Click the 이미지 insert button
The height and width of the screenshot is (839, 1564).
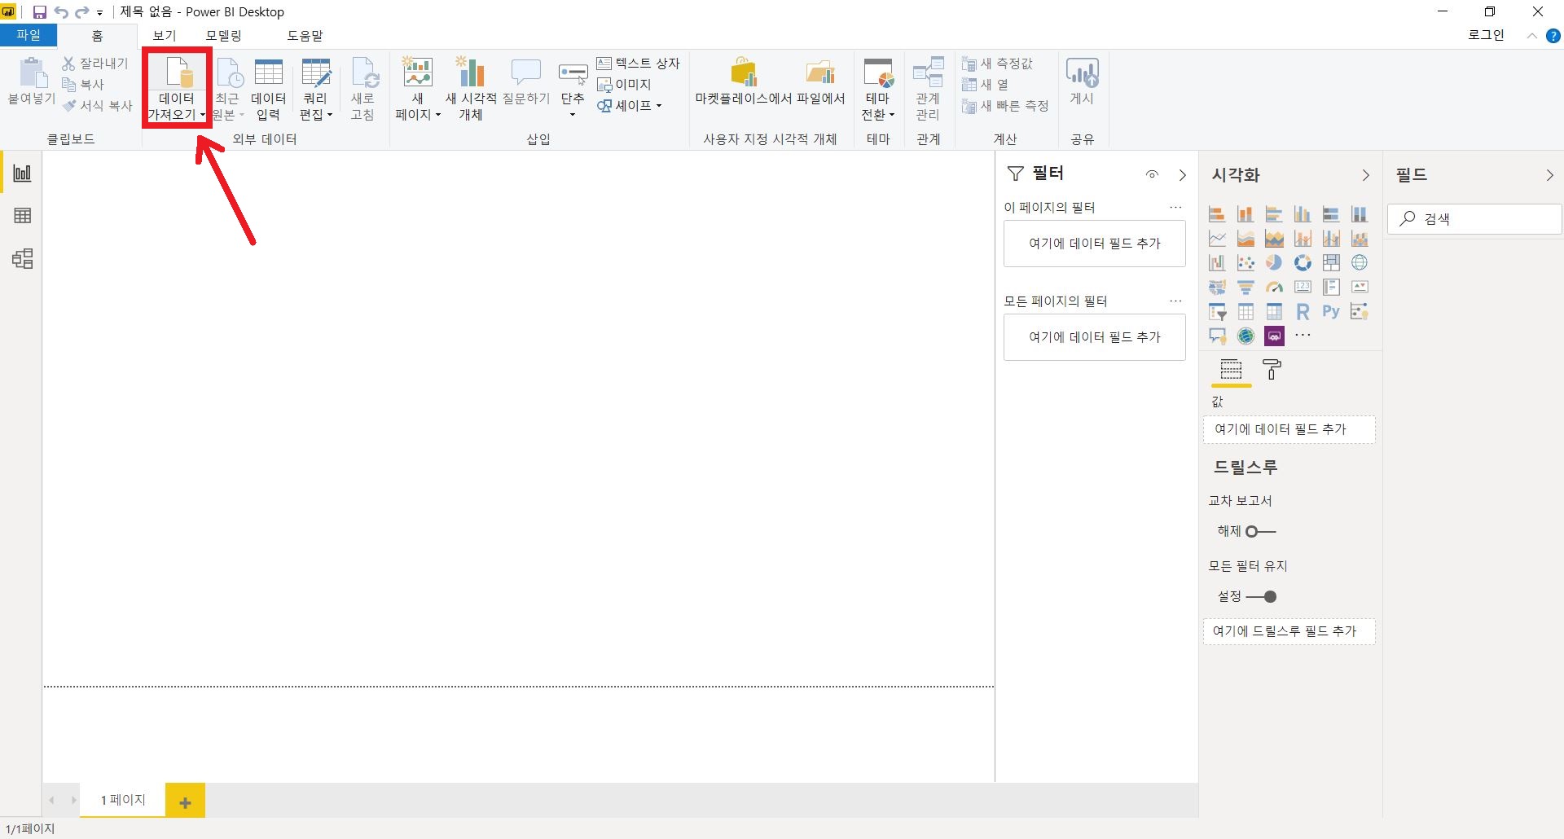[624, 85]
